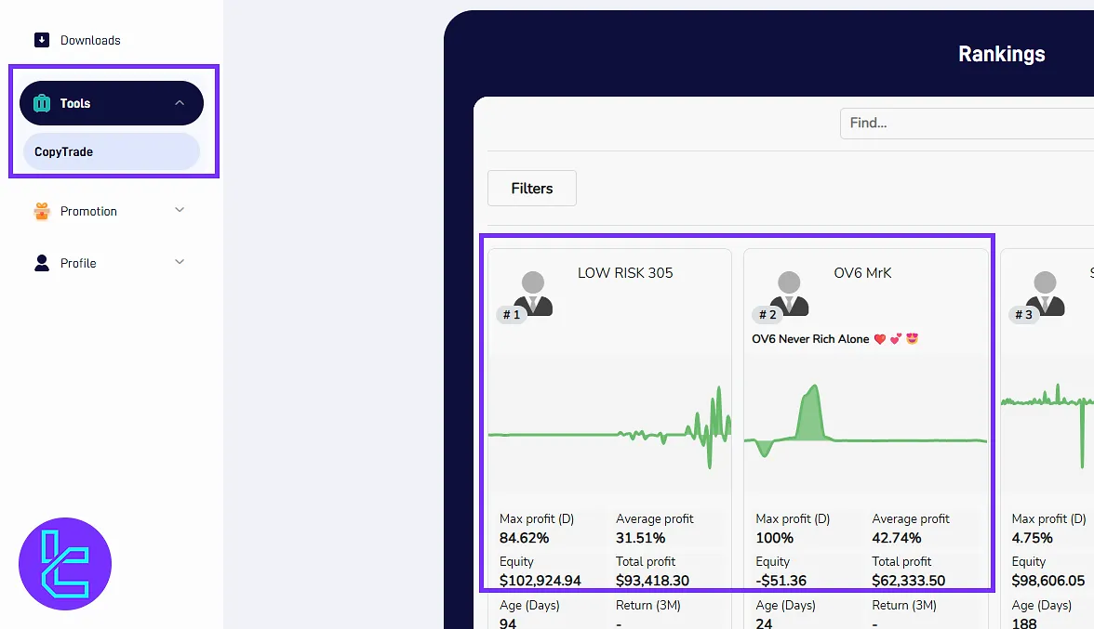The height and width of the screenshot is (629, 1094).
Task: Click the $102,924.94 equity value
Action: [x=540, y=581]
